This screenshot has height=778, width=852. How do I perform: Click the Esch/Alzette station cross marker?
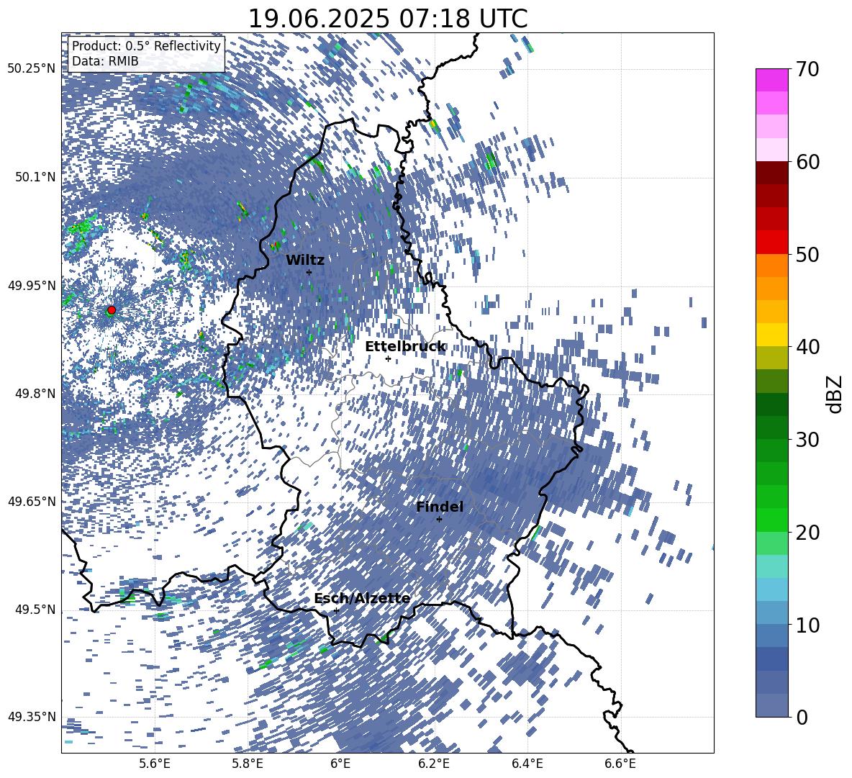(336, 610)
